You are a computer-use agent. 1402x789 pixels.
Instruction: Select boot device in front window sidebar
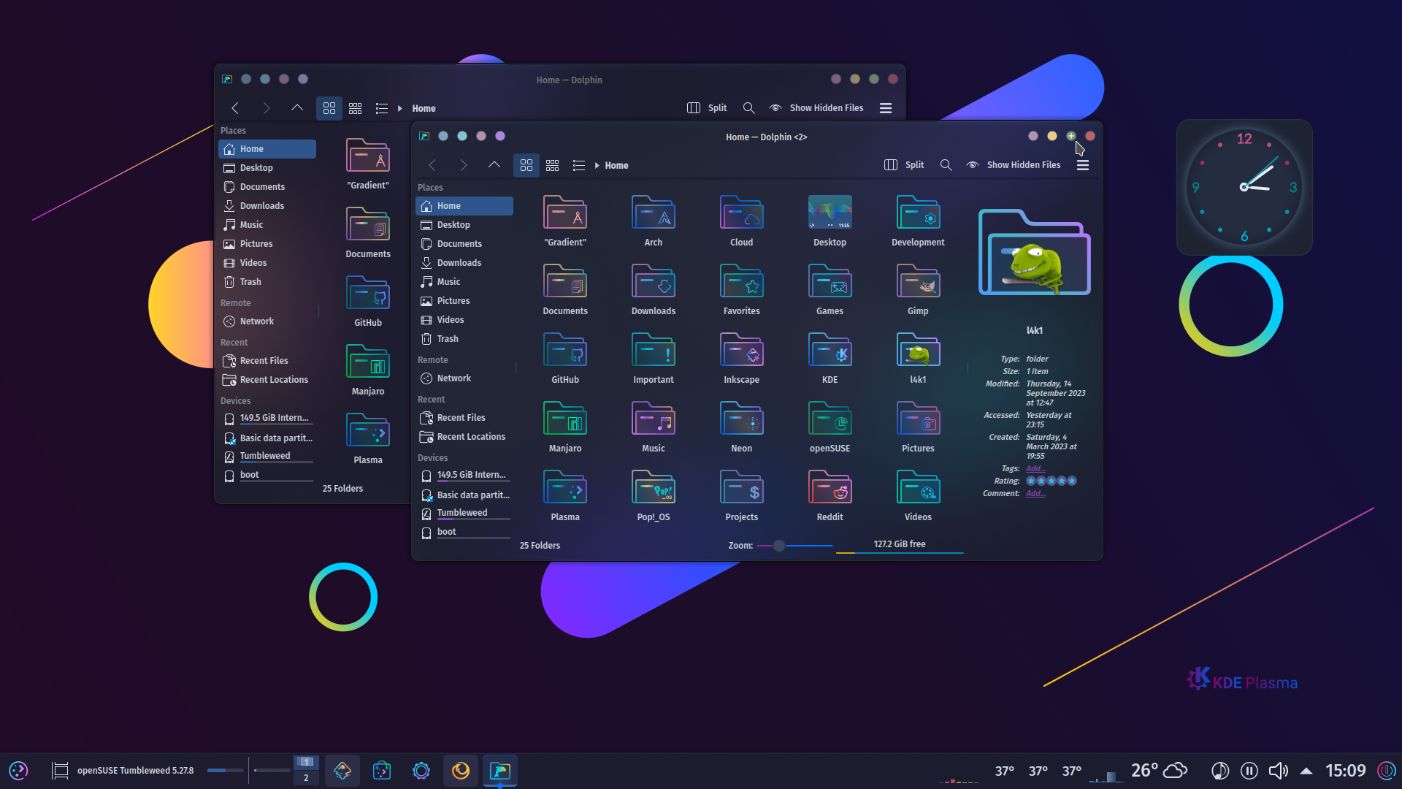[464, 533]
